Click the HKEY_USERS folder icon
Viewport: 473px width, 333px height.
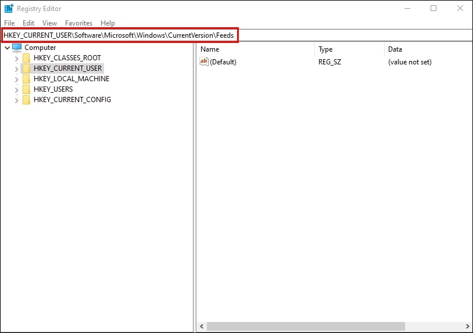(x=27, y=89)
